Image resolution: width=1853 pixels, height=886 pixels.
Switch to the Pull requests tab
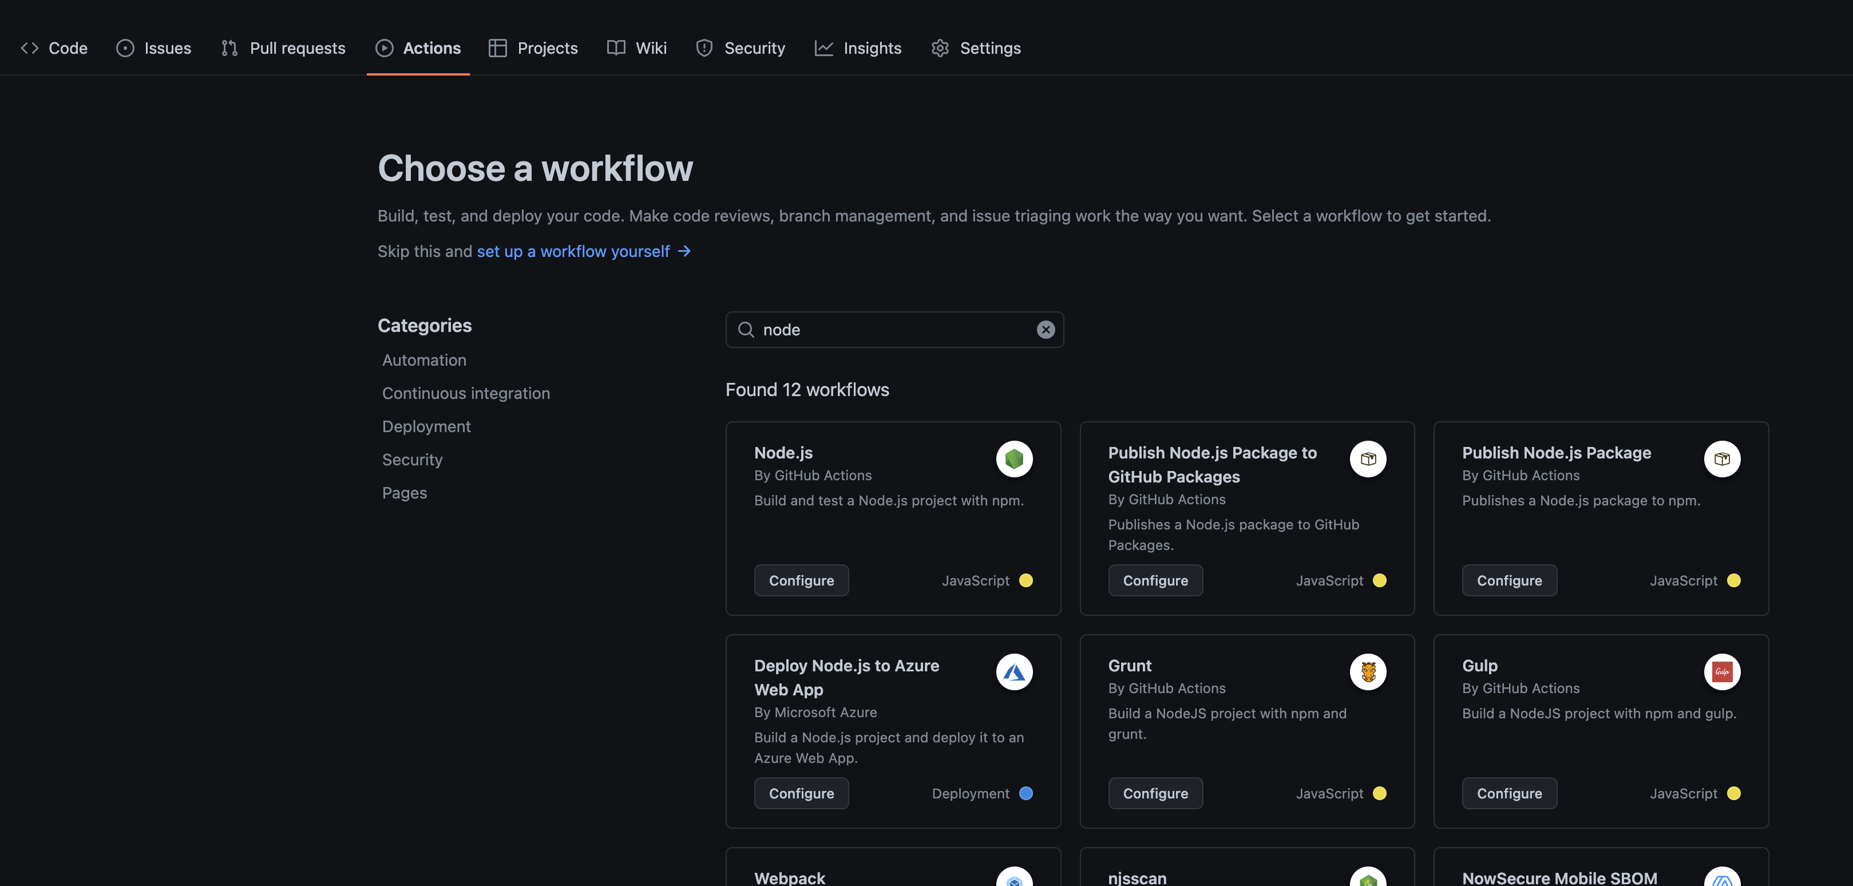(x=283, y=48)
